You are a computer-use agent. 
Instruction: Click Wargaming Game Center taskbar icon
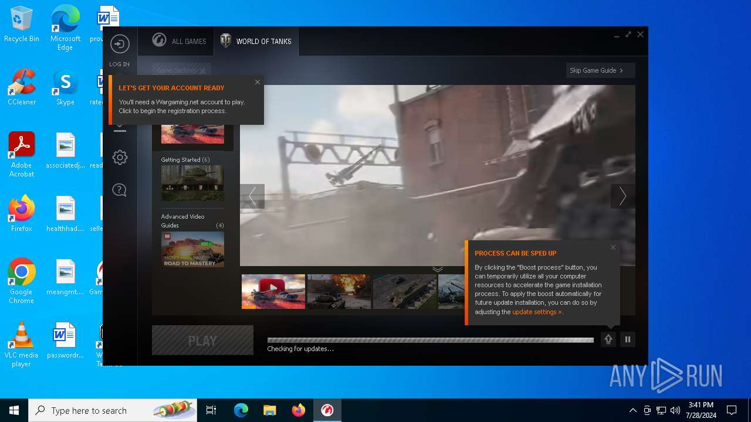tap(327, 410)
